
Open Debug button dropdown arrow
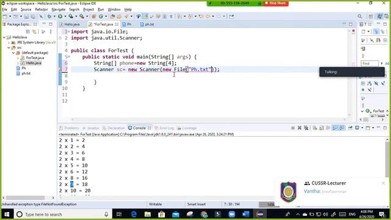point(54,16)
